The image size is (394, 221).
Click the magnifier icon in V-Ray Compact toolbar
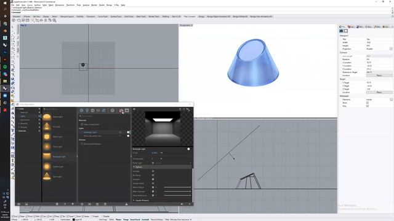pos(54,20)
